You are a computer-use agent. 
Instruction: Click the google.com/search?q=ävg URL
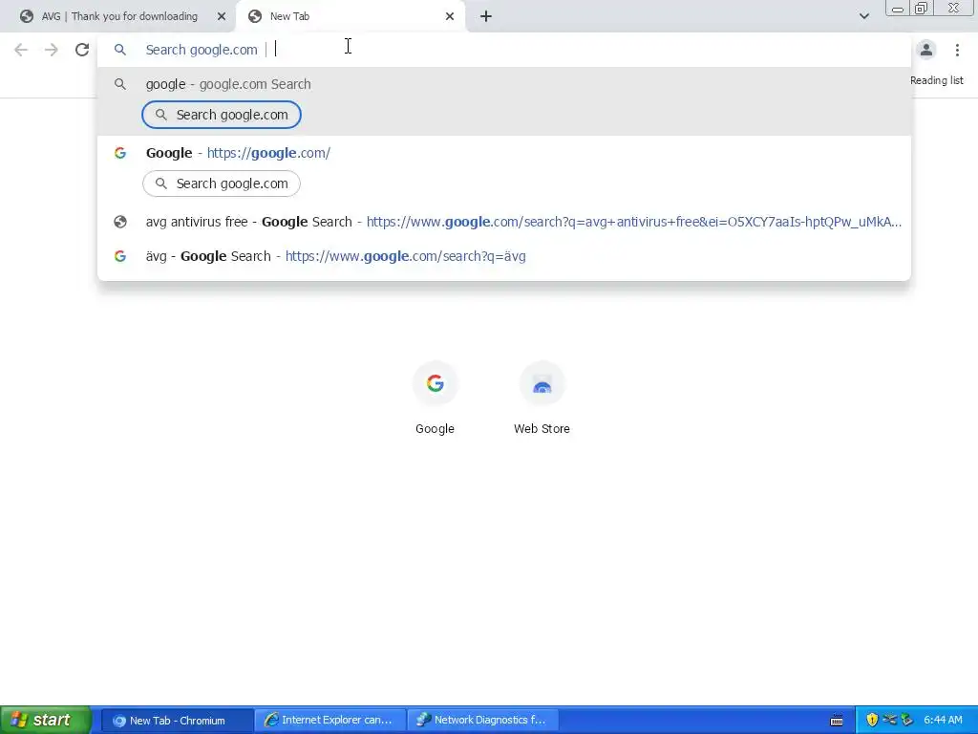405,256
